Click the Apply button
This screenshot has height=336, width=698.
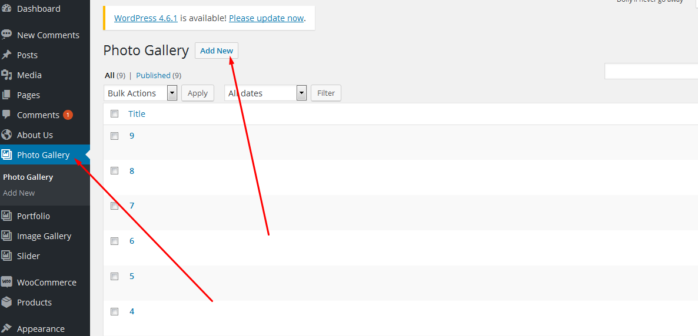[198, 93]
